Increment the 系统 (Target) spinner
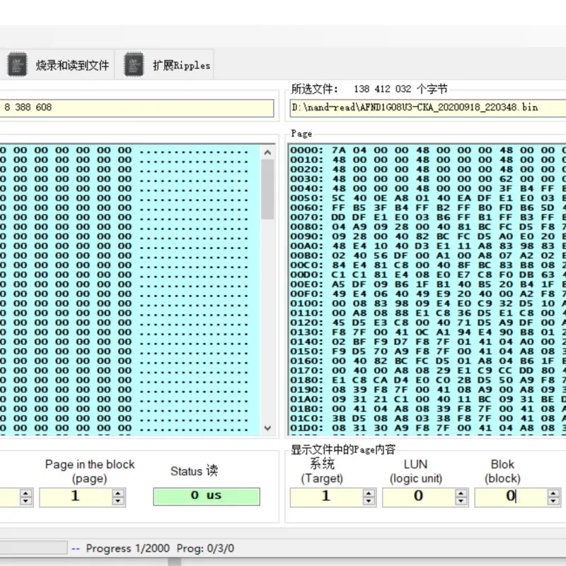This screenshot has height=566, width=566. point(369,492)
